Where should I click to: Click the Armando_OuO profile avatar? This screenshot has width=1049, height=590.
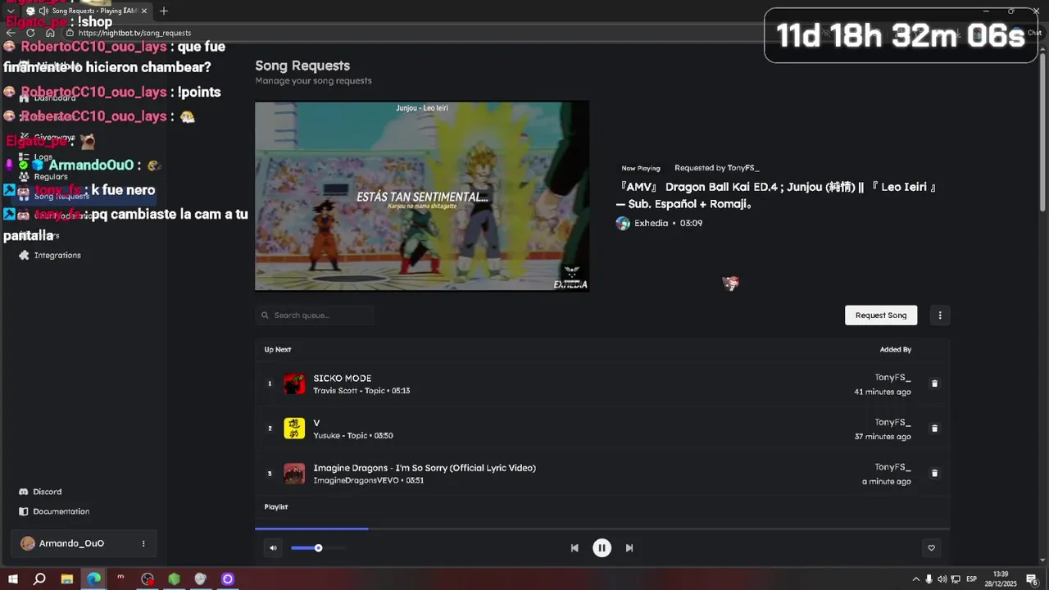click(x=28, y=543)
